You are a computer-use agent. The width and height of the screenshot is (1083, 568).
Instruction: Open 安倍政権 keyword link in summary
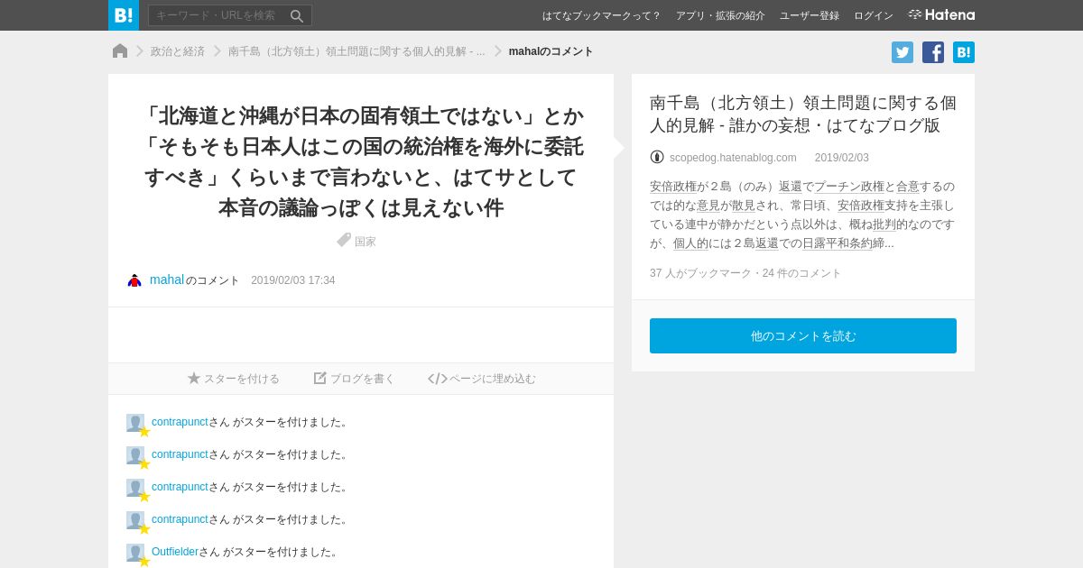coord(673,187)
